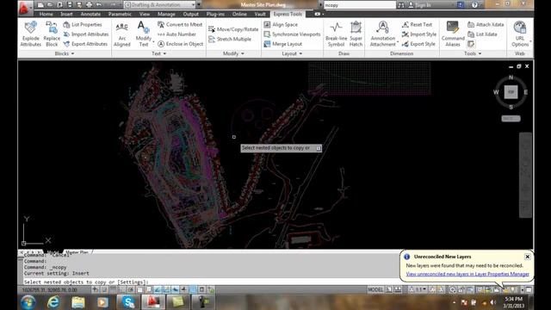Screen dimensions: 551x310
Task: Click Export Style in Dimension panel
Action: (419, 44)
